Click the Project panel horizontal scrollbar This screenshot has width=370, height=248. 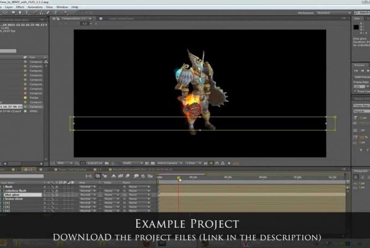[x=23, y=164]
